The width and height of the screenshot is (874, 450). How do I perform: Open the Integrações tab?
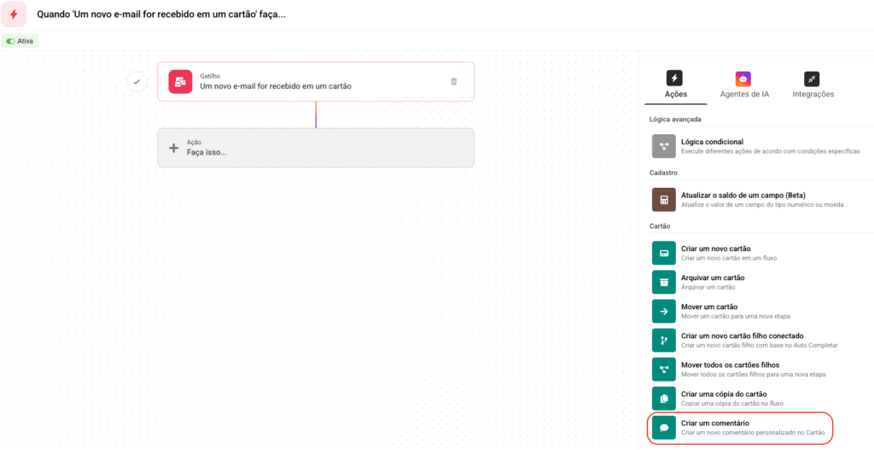pyautogui.click(x=813, y=85)
